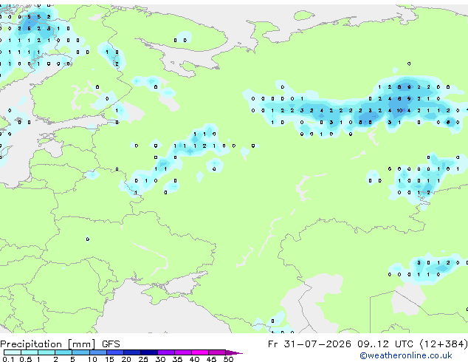Viewport: 468px width, 362px height.
Task: Click the '45' legend label
Action: [211, 359]
